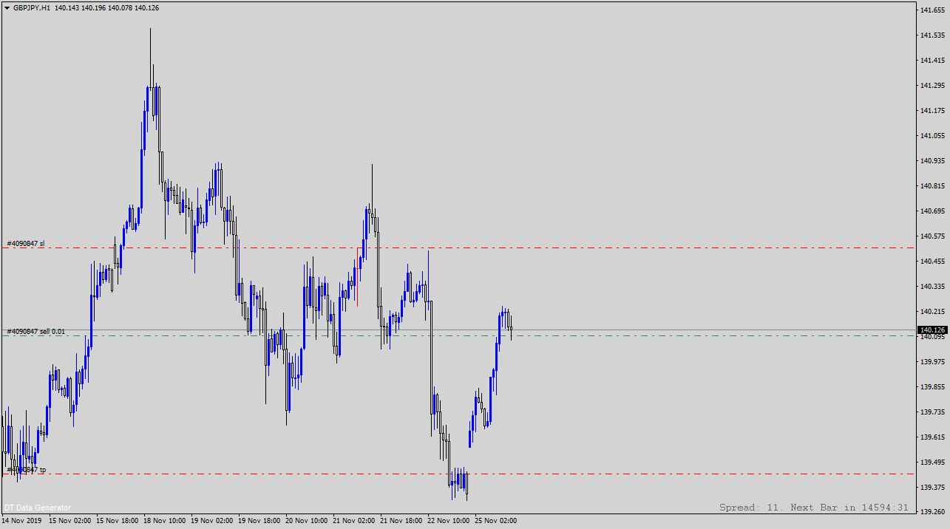Select the 140.455 price scale value
The width and height of the screenshot is (950, 529).
click(x=932, y=262)
